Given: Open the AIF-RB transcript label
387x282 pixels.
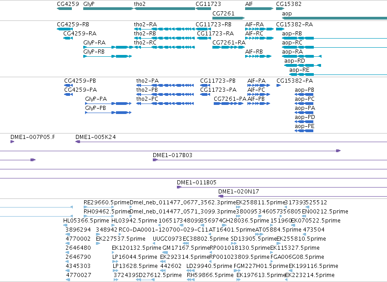Looking at the screenshot, I should 254,52.
